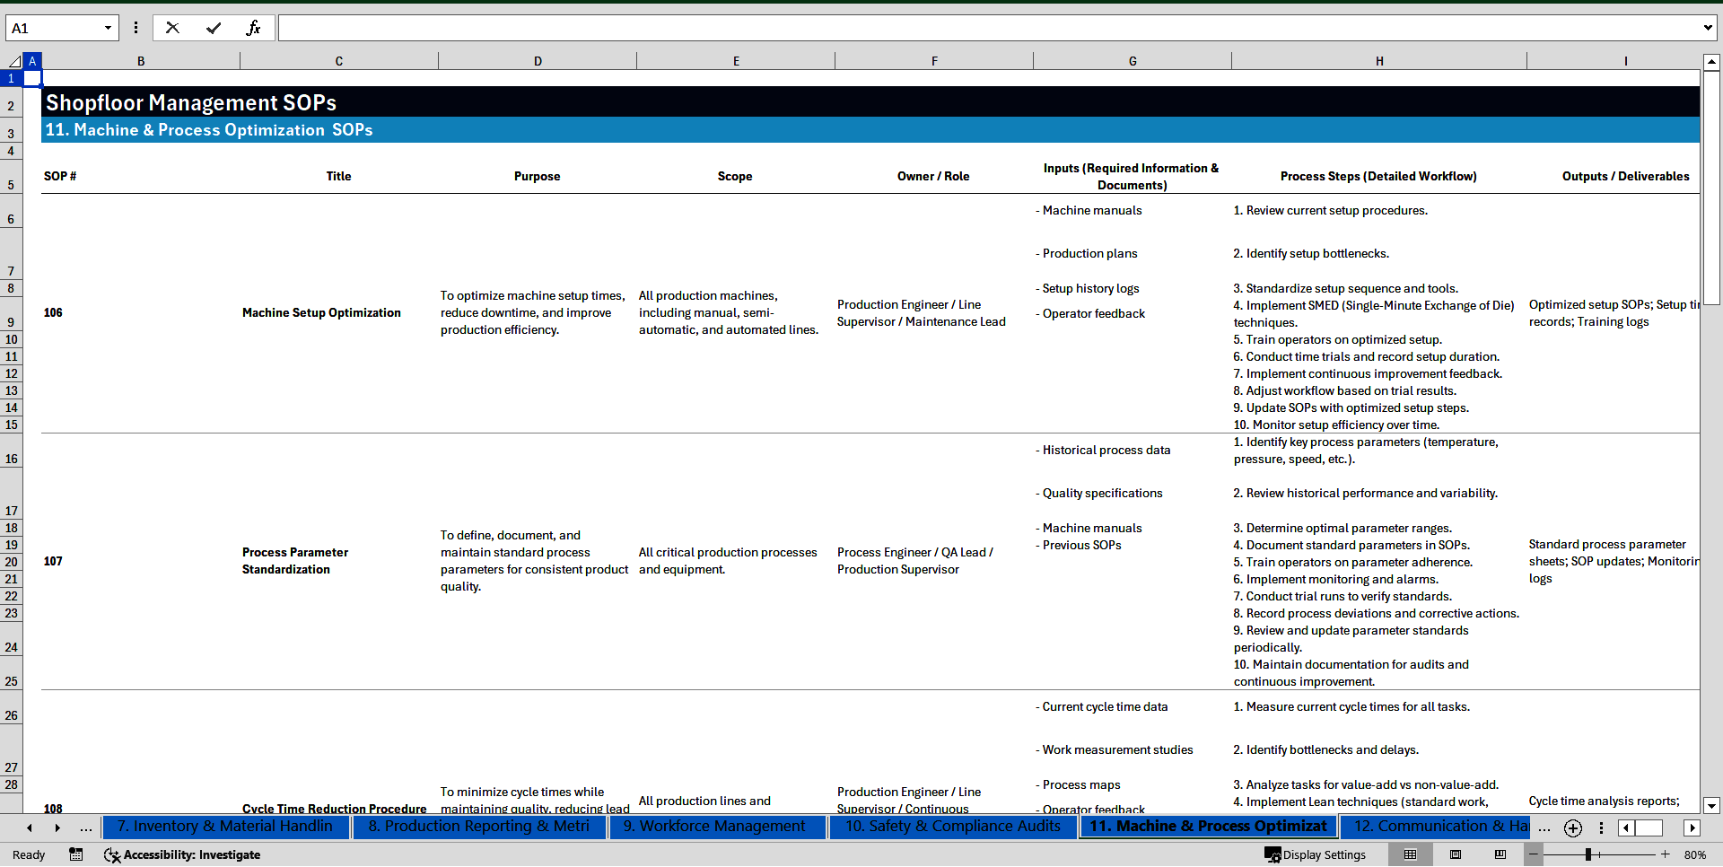Click the Cancel (X) icon beside formula bar

click(172, 27)
